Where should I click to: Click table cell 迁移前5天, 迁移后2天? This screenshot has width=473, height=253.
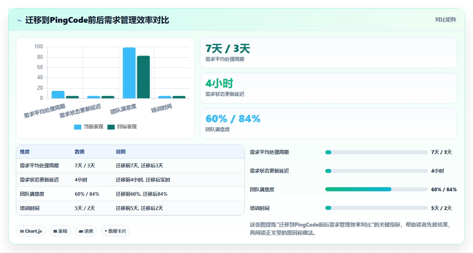[139, 208]
